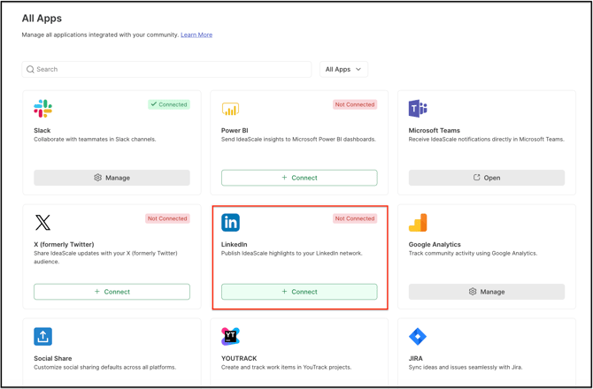Click the Slack Connected status badge

point(168,104)
